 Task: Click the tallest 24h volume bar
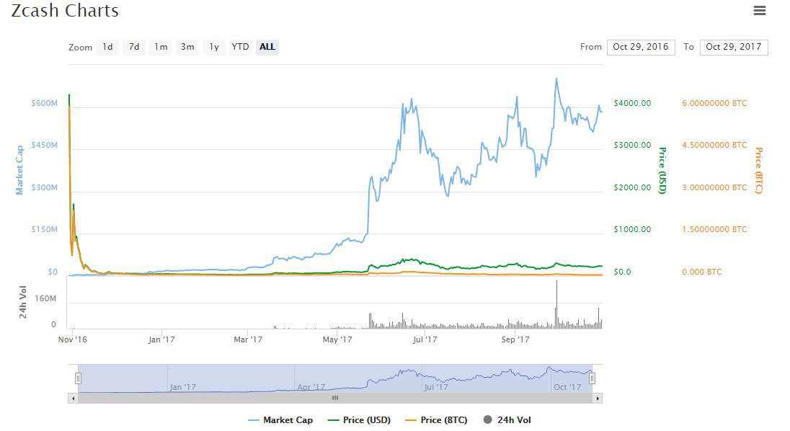coord(556,305)
